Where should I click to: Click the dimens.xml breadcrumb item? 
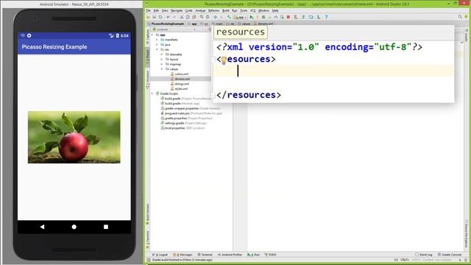[x=263, y=24]
